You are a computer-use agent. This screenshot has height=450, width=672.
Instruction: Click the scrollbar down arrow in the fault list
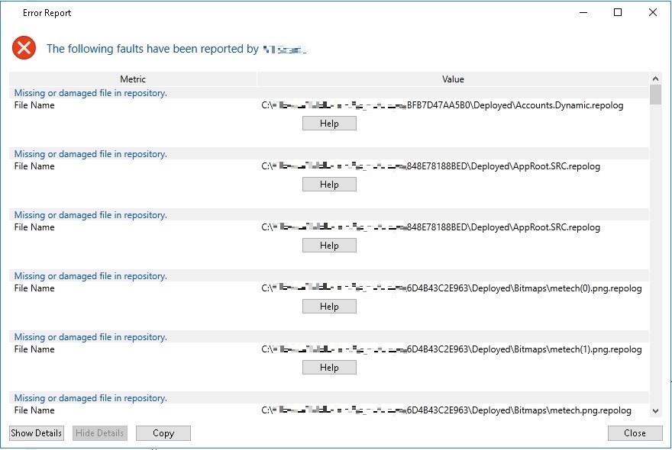pyautogui.click(x=655, y=411)
